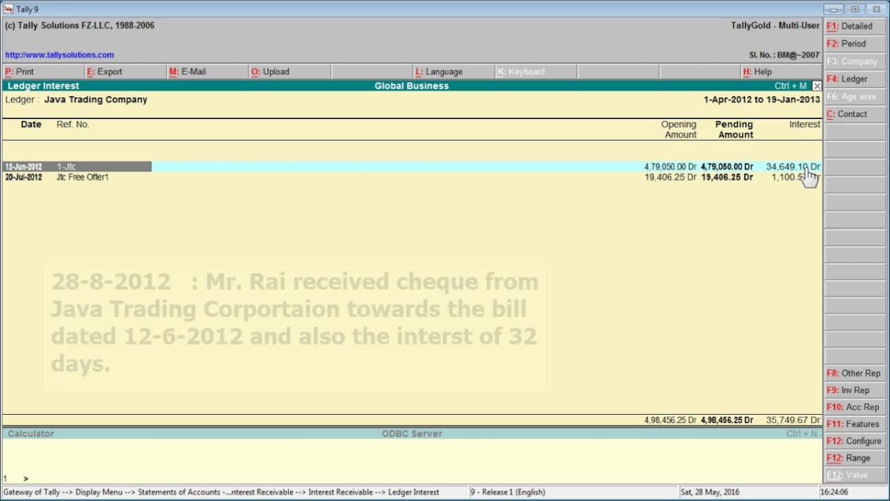Open F11: Features
Viewport: 890px width, 501px height.
click(x=856, y=424)
